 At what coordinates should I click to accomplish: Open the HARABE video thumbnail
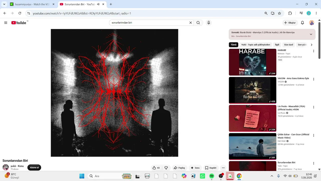tap(253, 62)
